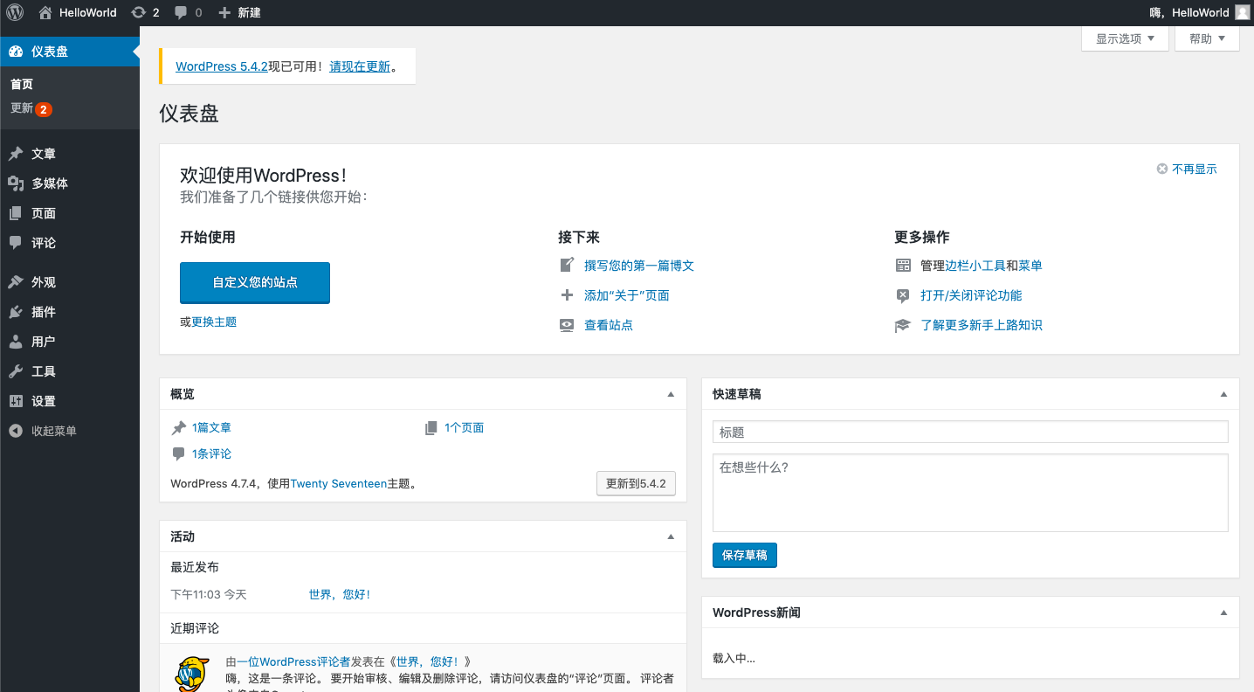
Task: Click the 外观 paintbrush icon in sidebar
Action: pyautogui.click(x=16, y=282)
